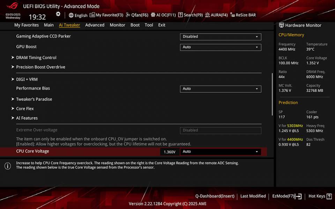Select the Gaming Adaptive CCD Parker label
Image resolution: width=335 pixels, height=209 pixels.
tap(43, 36)
